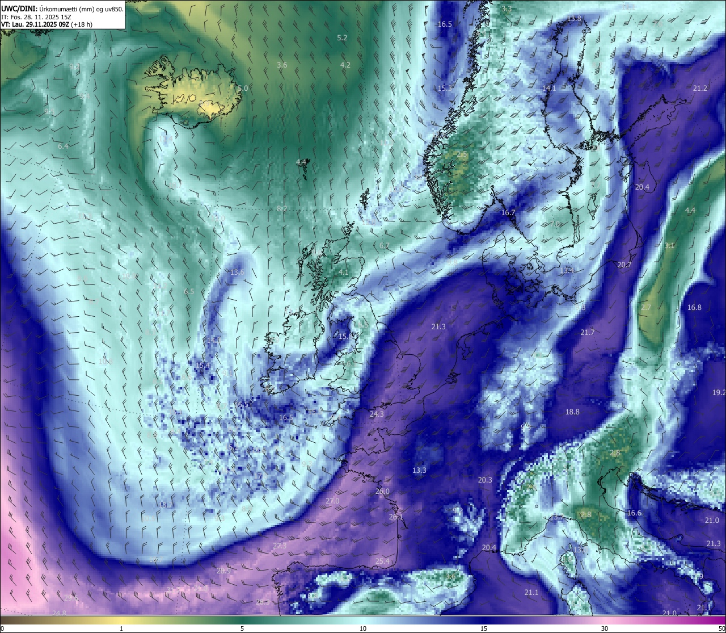Click the value 21.3 over the North Sea
This screenshot has width=726, height=633.
click(x=438, y=326)
